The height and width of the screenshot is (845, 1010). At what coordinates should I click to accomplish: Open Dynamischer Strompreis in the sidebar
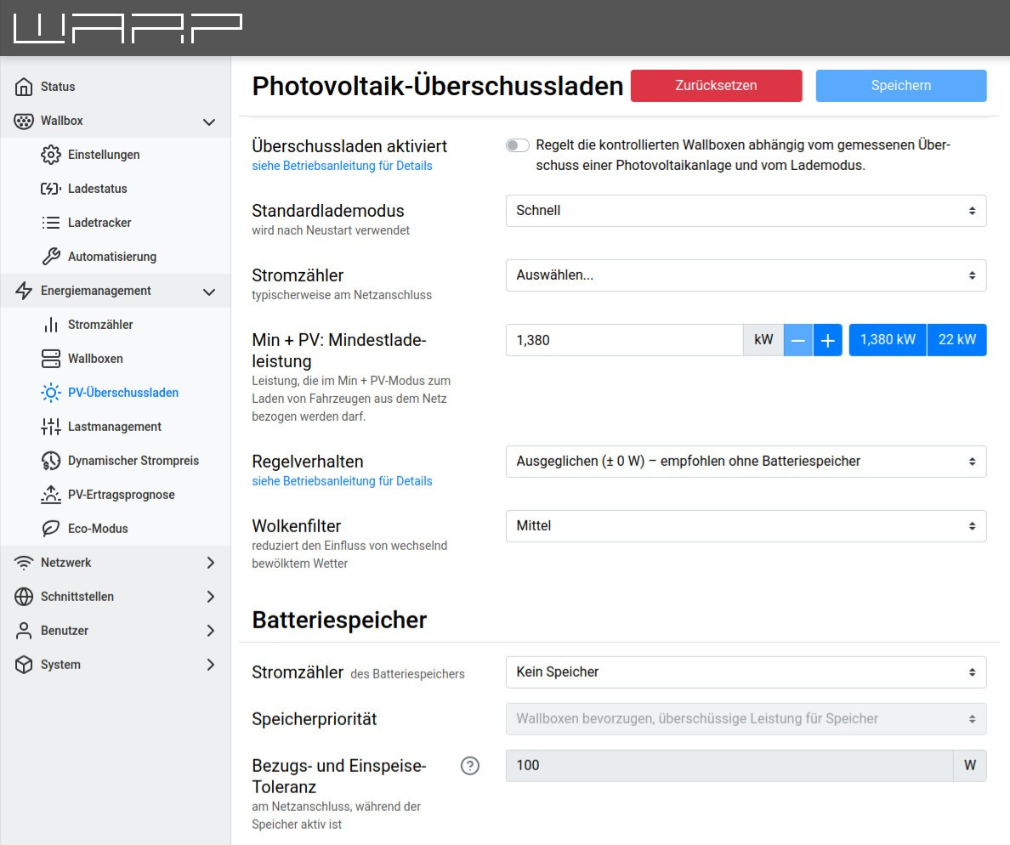pos(133,461)
